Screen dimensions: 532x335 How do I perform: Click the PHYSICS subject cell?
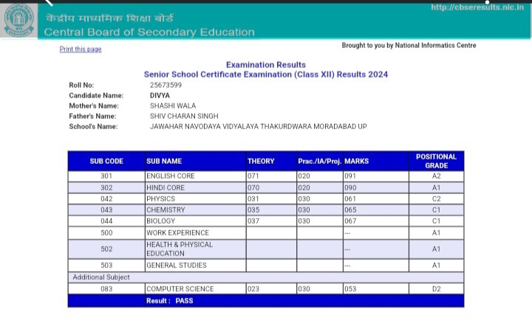(195, 198)
